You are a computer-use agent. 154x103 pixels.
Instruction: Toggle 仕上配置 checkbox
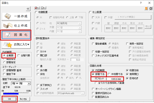(x=90, y=12)
